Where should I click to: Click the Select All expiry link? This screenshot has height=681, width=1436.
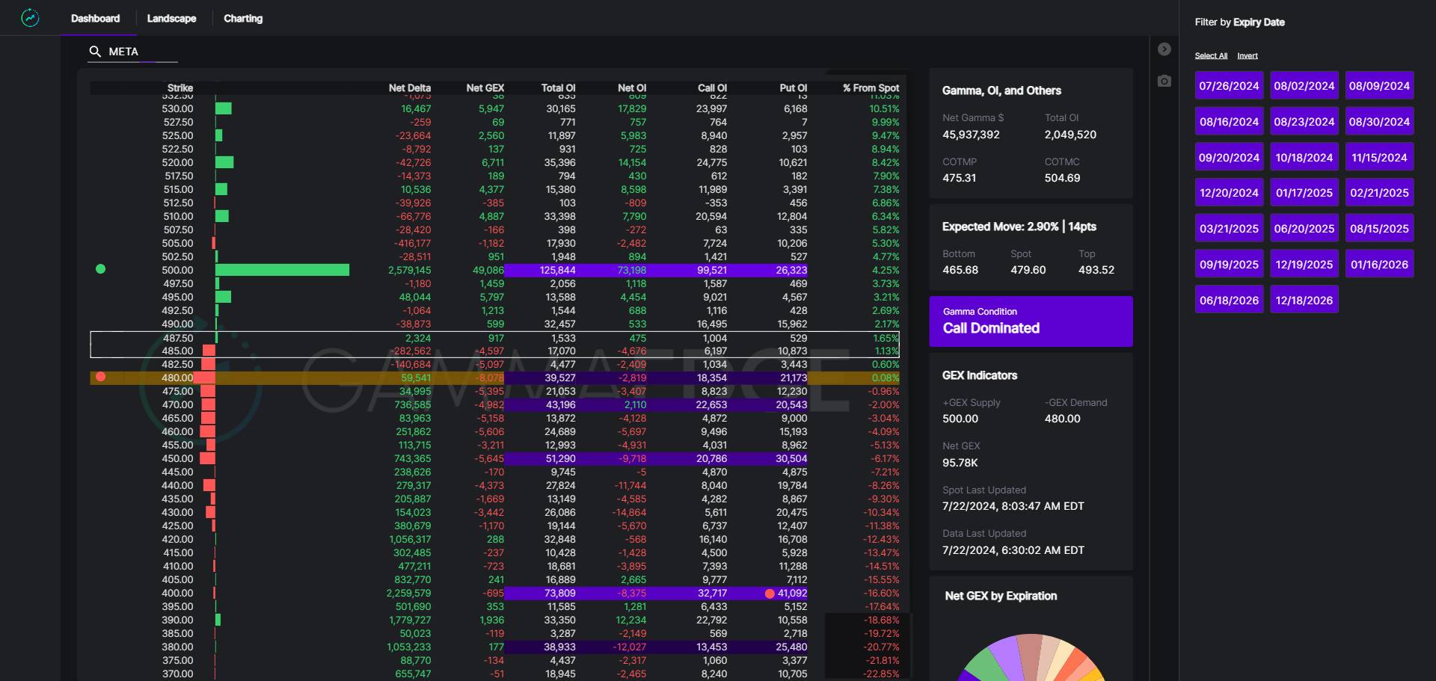click(x=1211, y=56)
